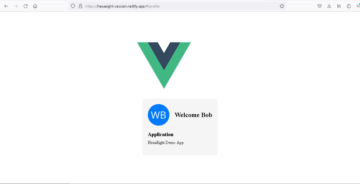Go back to the previous page

point(6,6)
